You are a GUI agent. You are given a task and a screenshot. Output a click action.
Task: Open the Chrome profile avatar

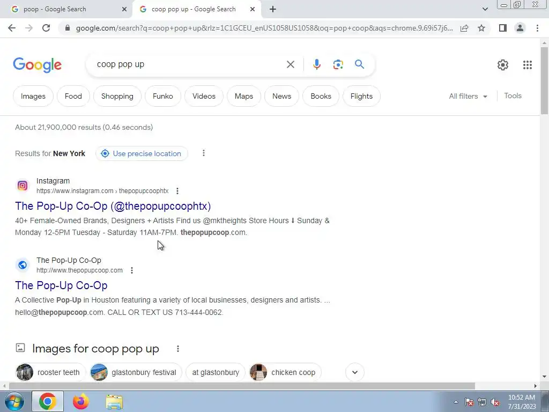[x=520, y=28]
